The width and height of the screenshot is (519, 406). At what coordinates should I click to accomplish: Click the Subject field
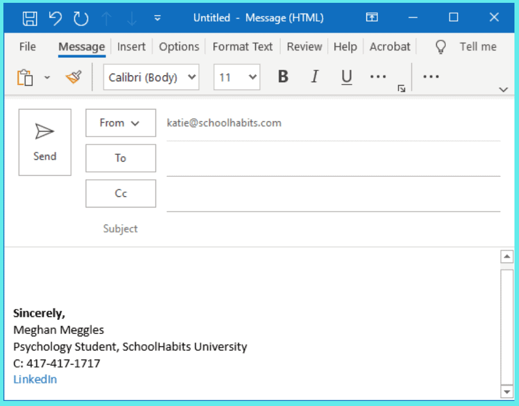point(334,229)
